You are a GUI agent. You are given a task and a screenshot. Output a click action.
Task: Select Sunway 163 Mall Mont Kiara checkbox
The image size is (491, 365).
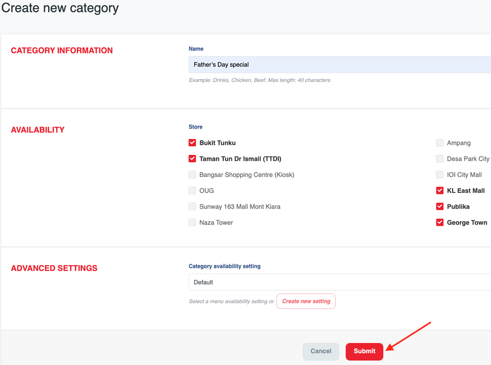click(192, 207)
